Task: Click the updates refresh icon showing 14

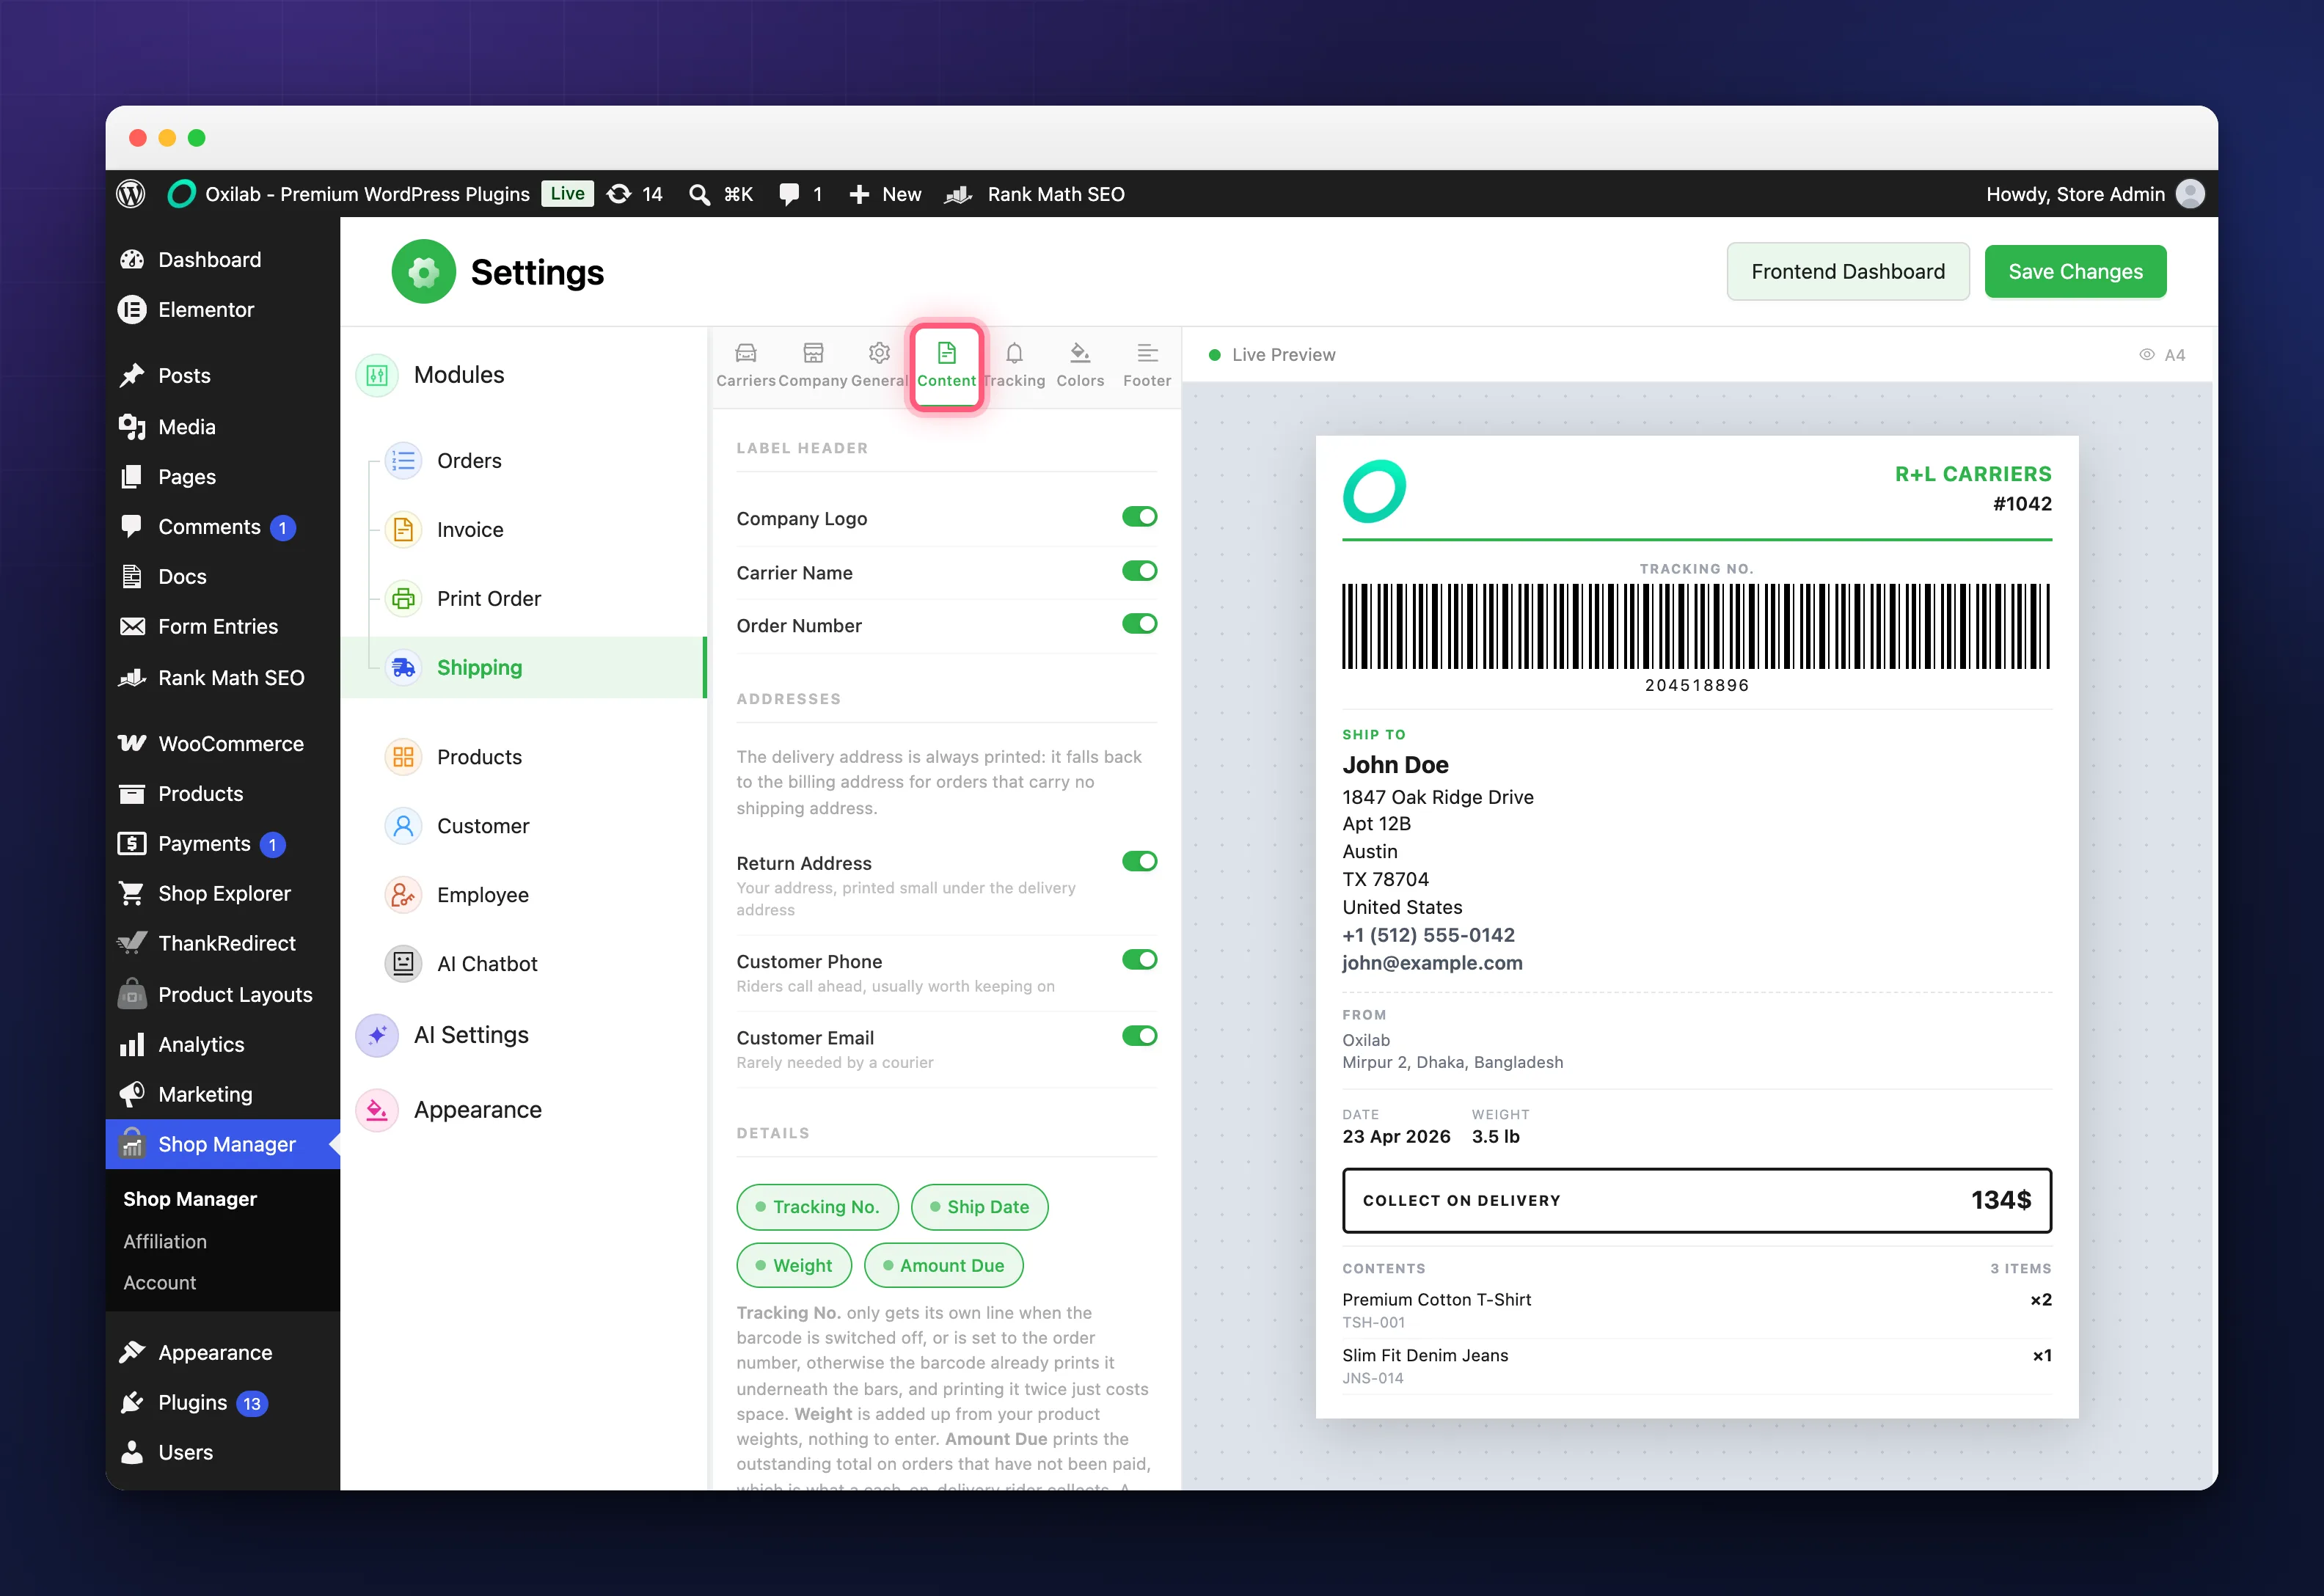Action: (620, 194)
